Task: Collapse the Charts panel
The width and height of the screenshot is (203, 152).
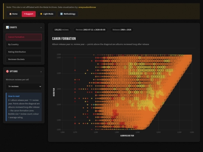Action: [x=41, y=27]
